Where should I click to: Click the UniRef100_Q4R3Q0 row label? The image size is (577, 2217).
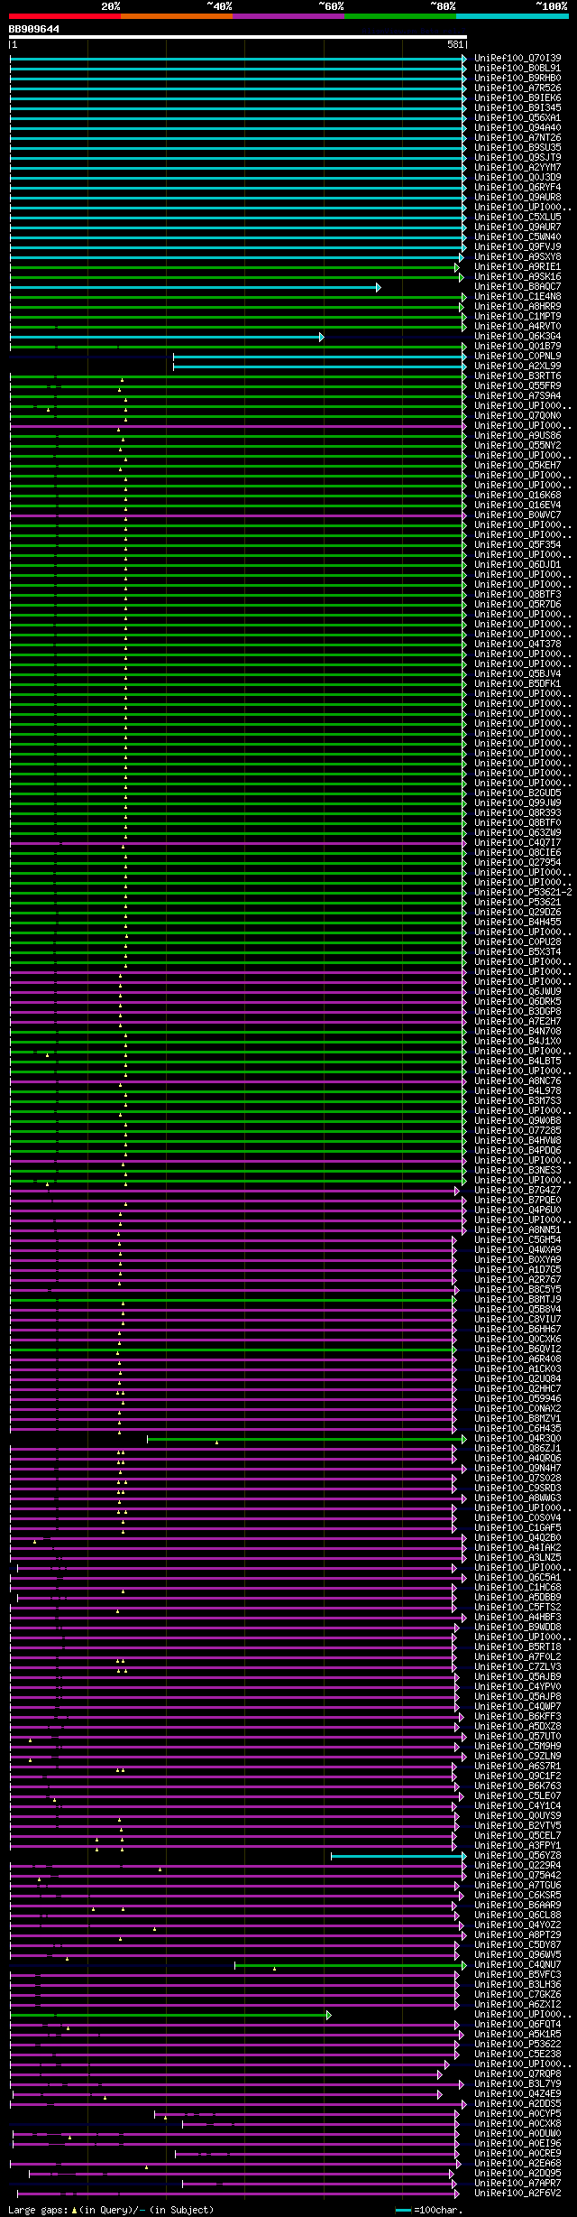(517, 1438)
